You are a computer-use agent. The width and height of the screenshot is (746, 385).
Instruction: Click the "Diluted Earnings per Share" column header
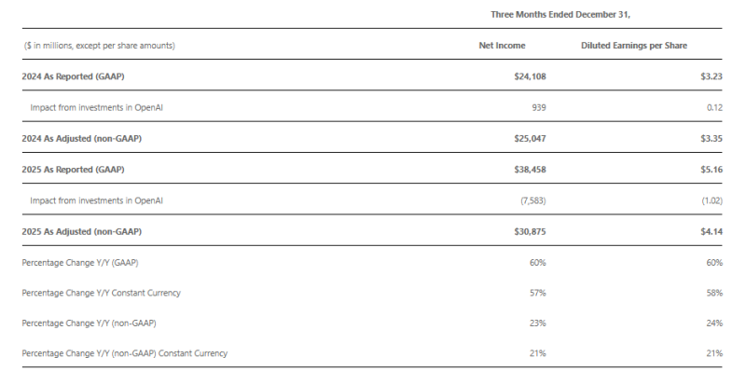pyautogui.click(x=638, y=45)
